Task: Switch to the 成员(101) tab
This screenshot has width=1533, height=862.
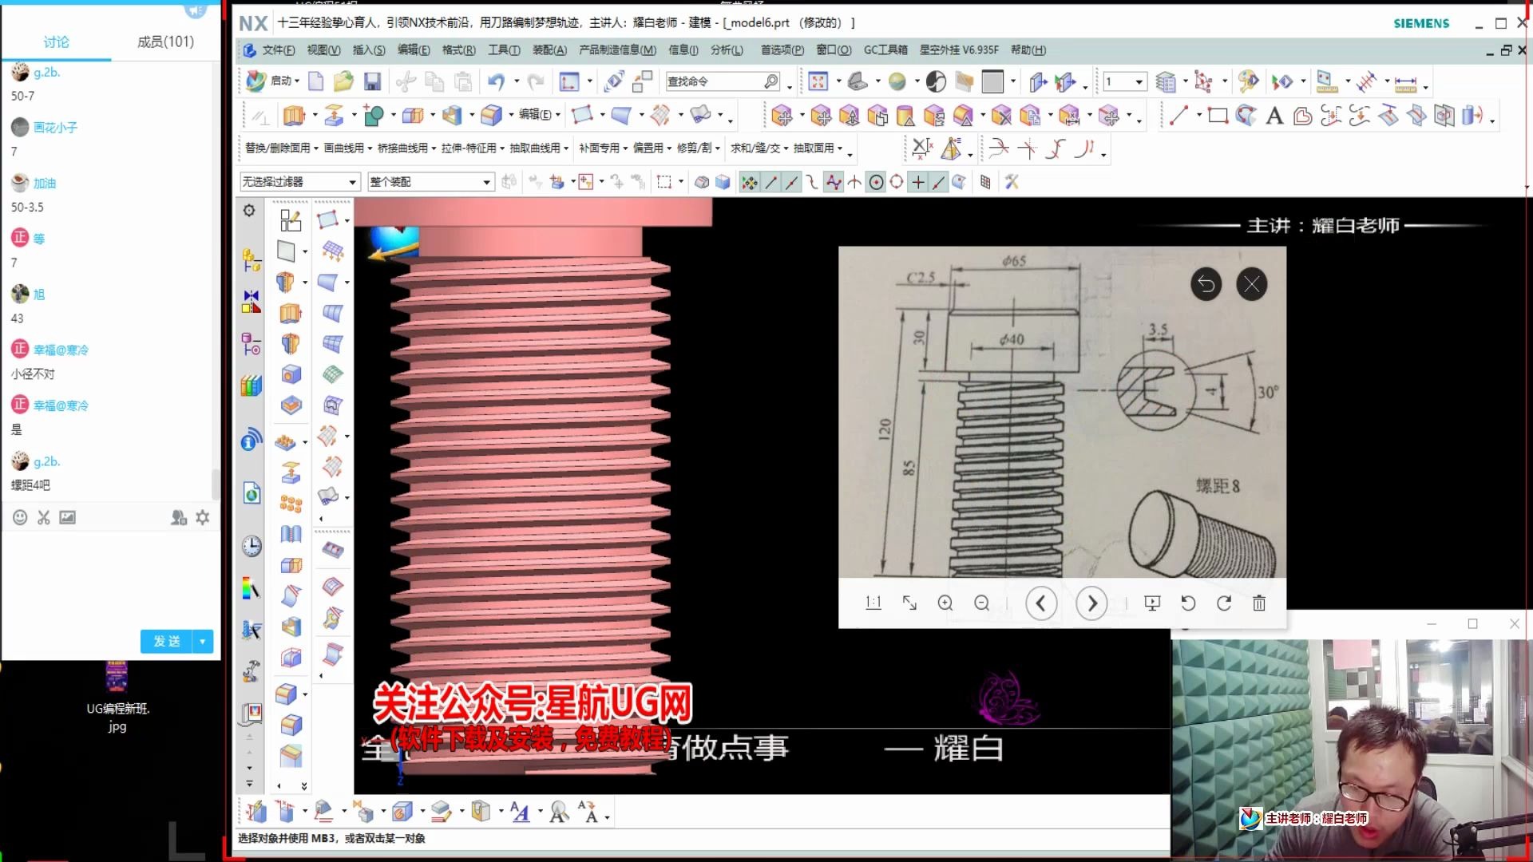Action: [x=165, y=42]
